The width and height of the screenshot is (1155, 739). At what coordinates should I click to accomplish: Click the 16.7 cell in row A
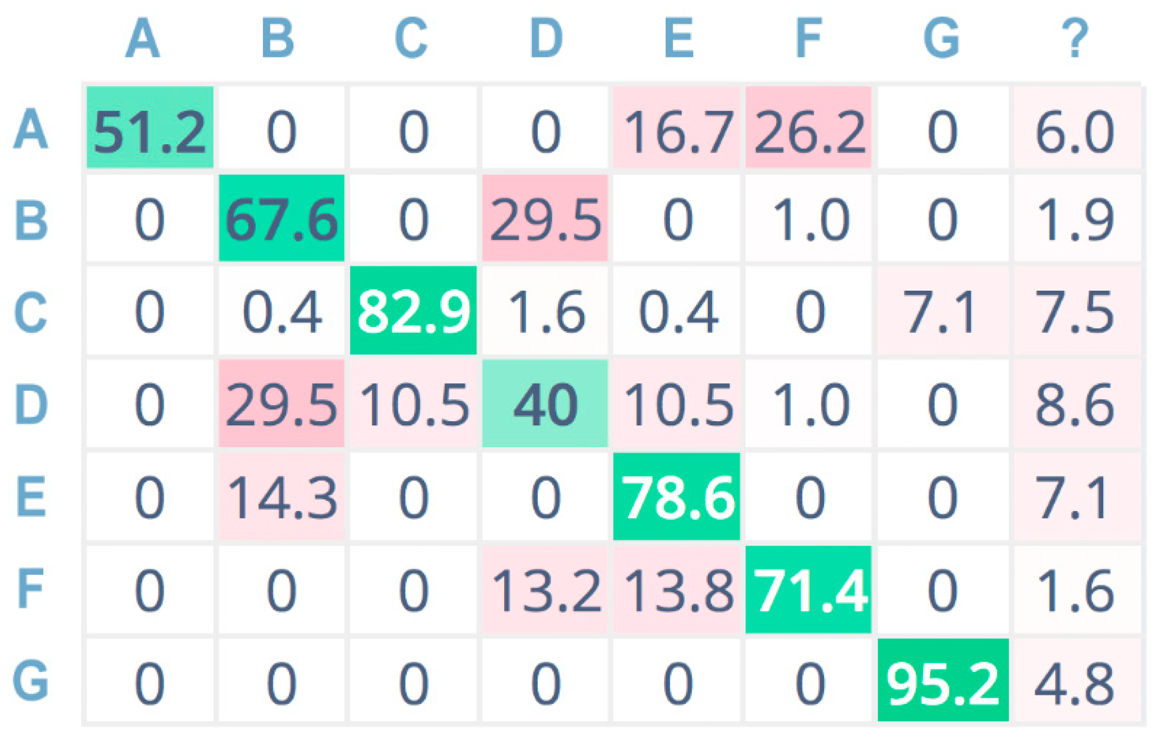point(676,128)
